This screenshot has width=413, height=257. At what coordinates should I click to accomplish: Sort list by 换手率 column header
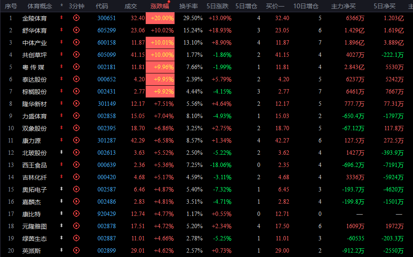(189, 6)
